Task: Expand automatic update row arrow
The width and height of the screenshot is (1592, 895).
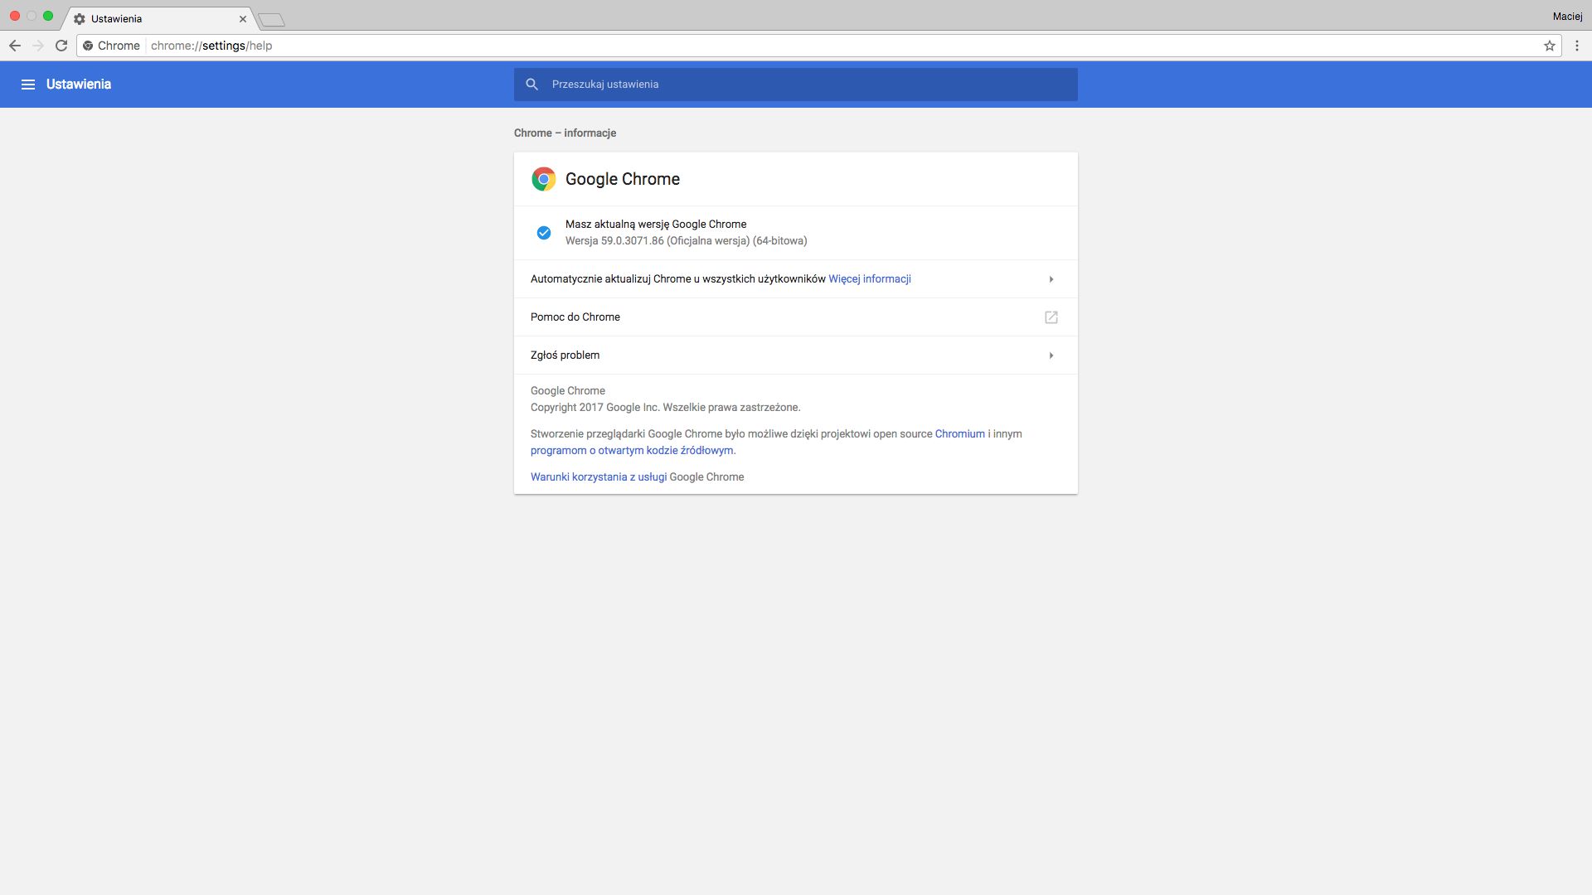Action: pyautogui.click(x=1051, y=279)
